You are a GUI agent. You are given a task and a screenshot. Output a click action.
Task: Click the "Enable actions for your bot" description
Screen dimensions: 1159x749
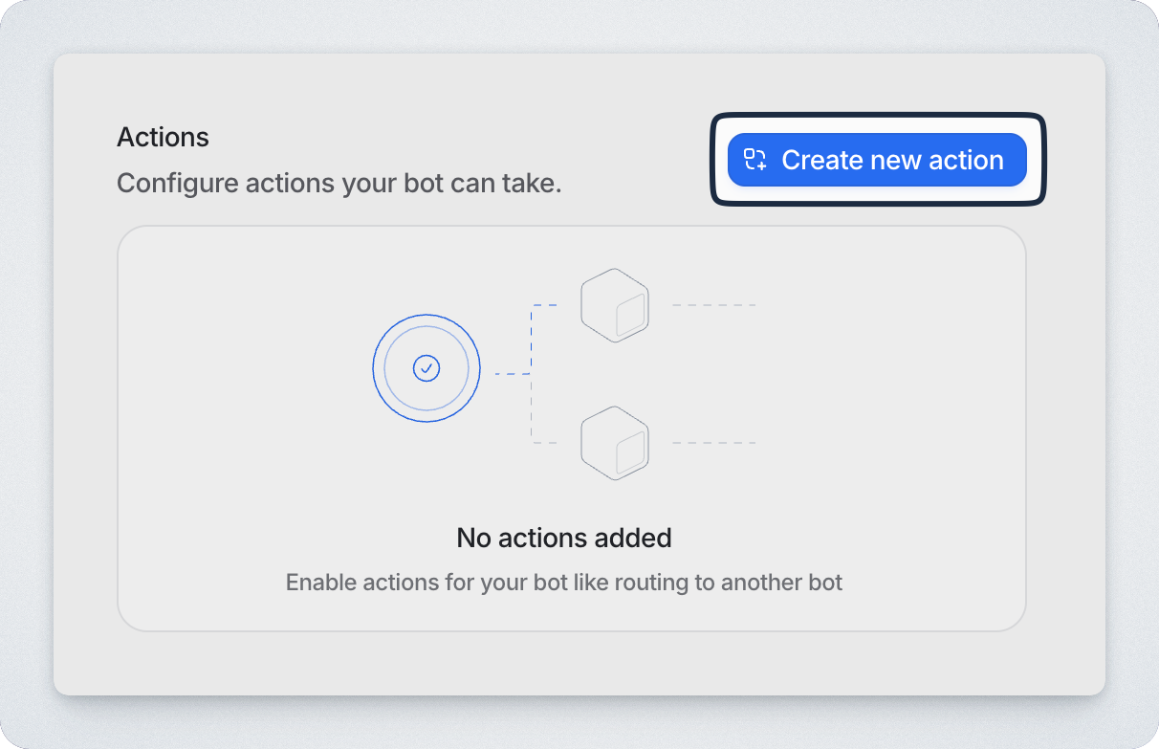pyautogui.click(x=564, y=583)
